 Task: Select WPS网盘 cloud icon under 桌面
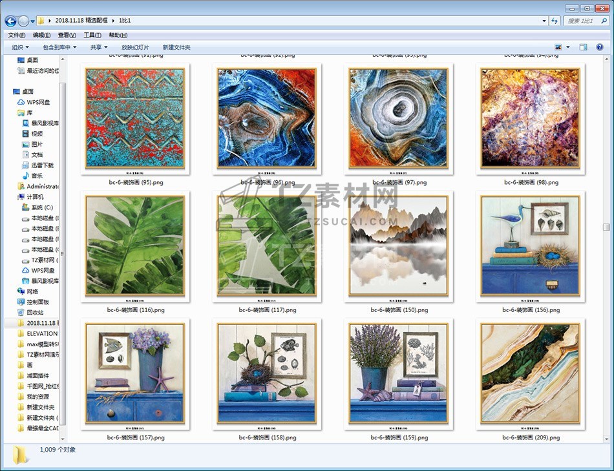click(37, 102)
